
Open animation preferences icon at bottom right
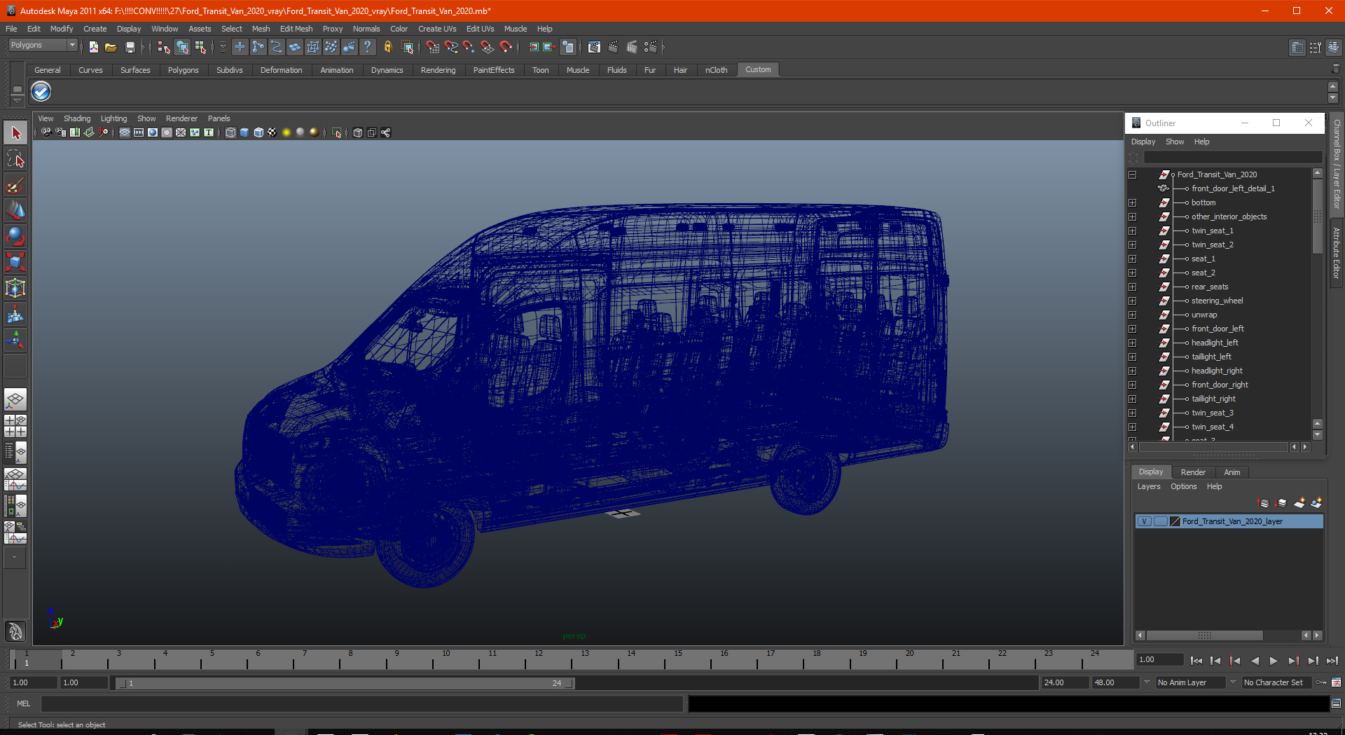1337,682
